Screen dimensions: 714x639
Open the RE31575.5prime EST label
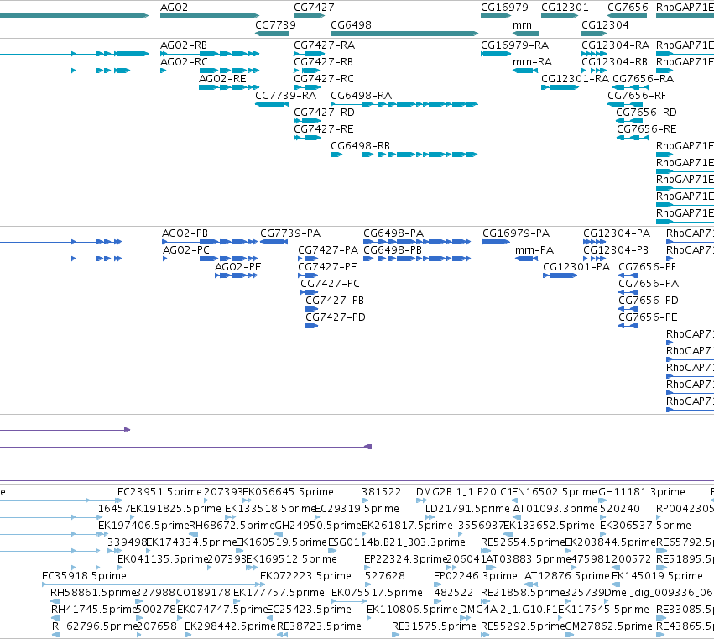pos(434,626)
